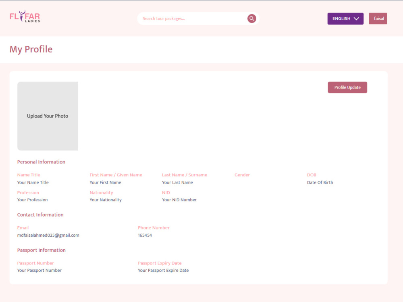Click the FlyFar Ladies logo

[25, 17]
